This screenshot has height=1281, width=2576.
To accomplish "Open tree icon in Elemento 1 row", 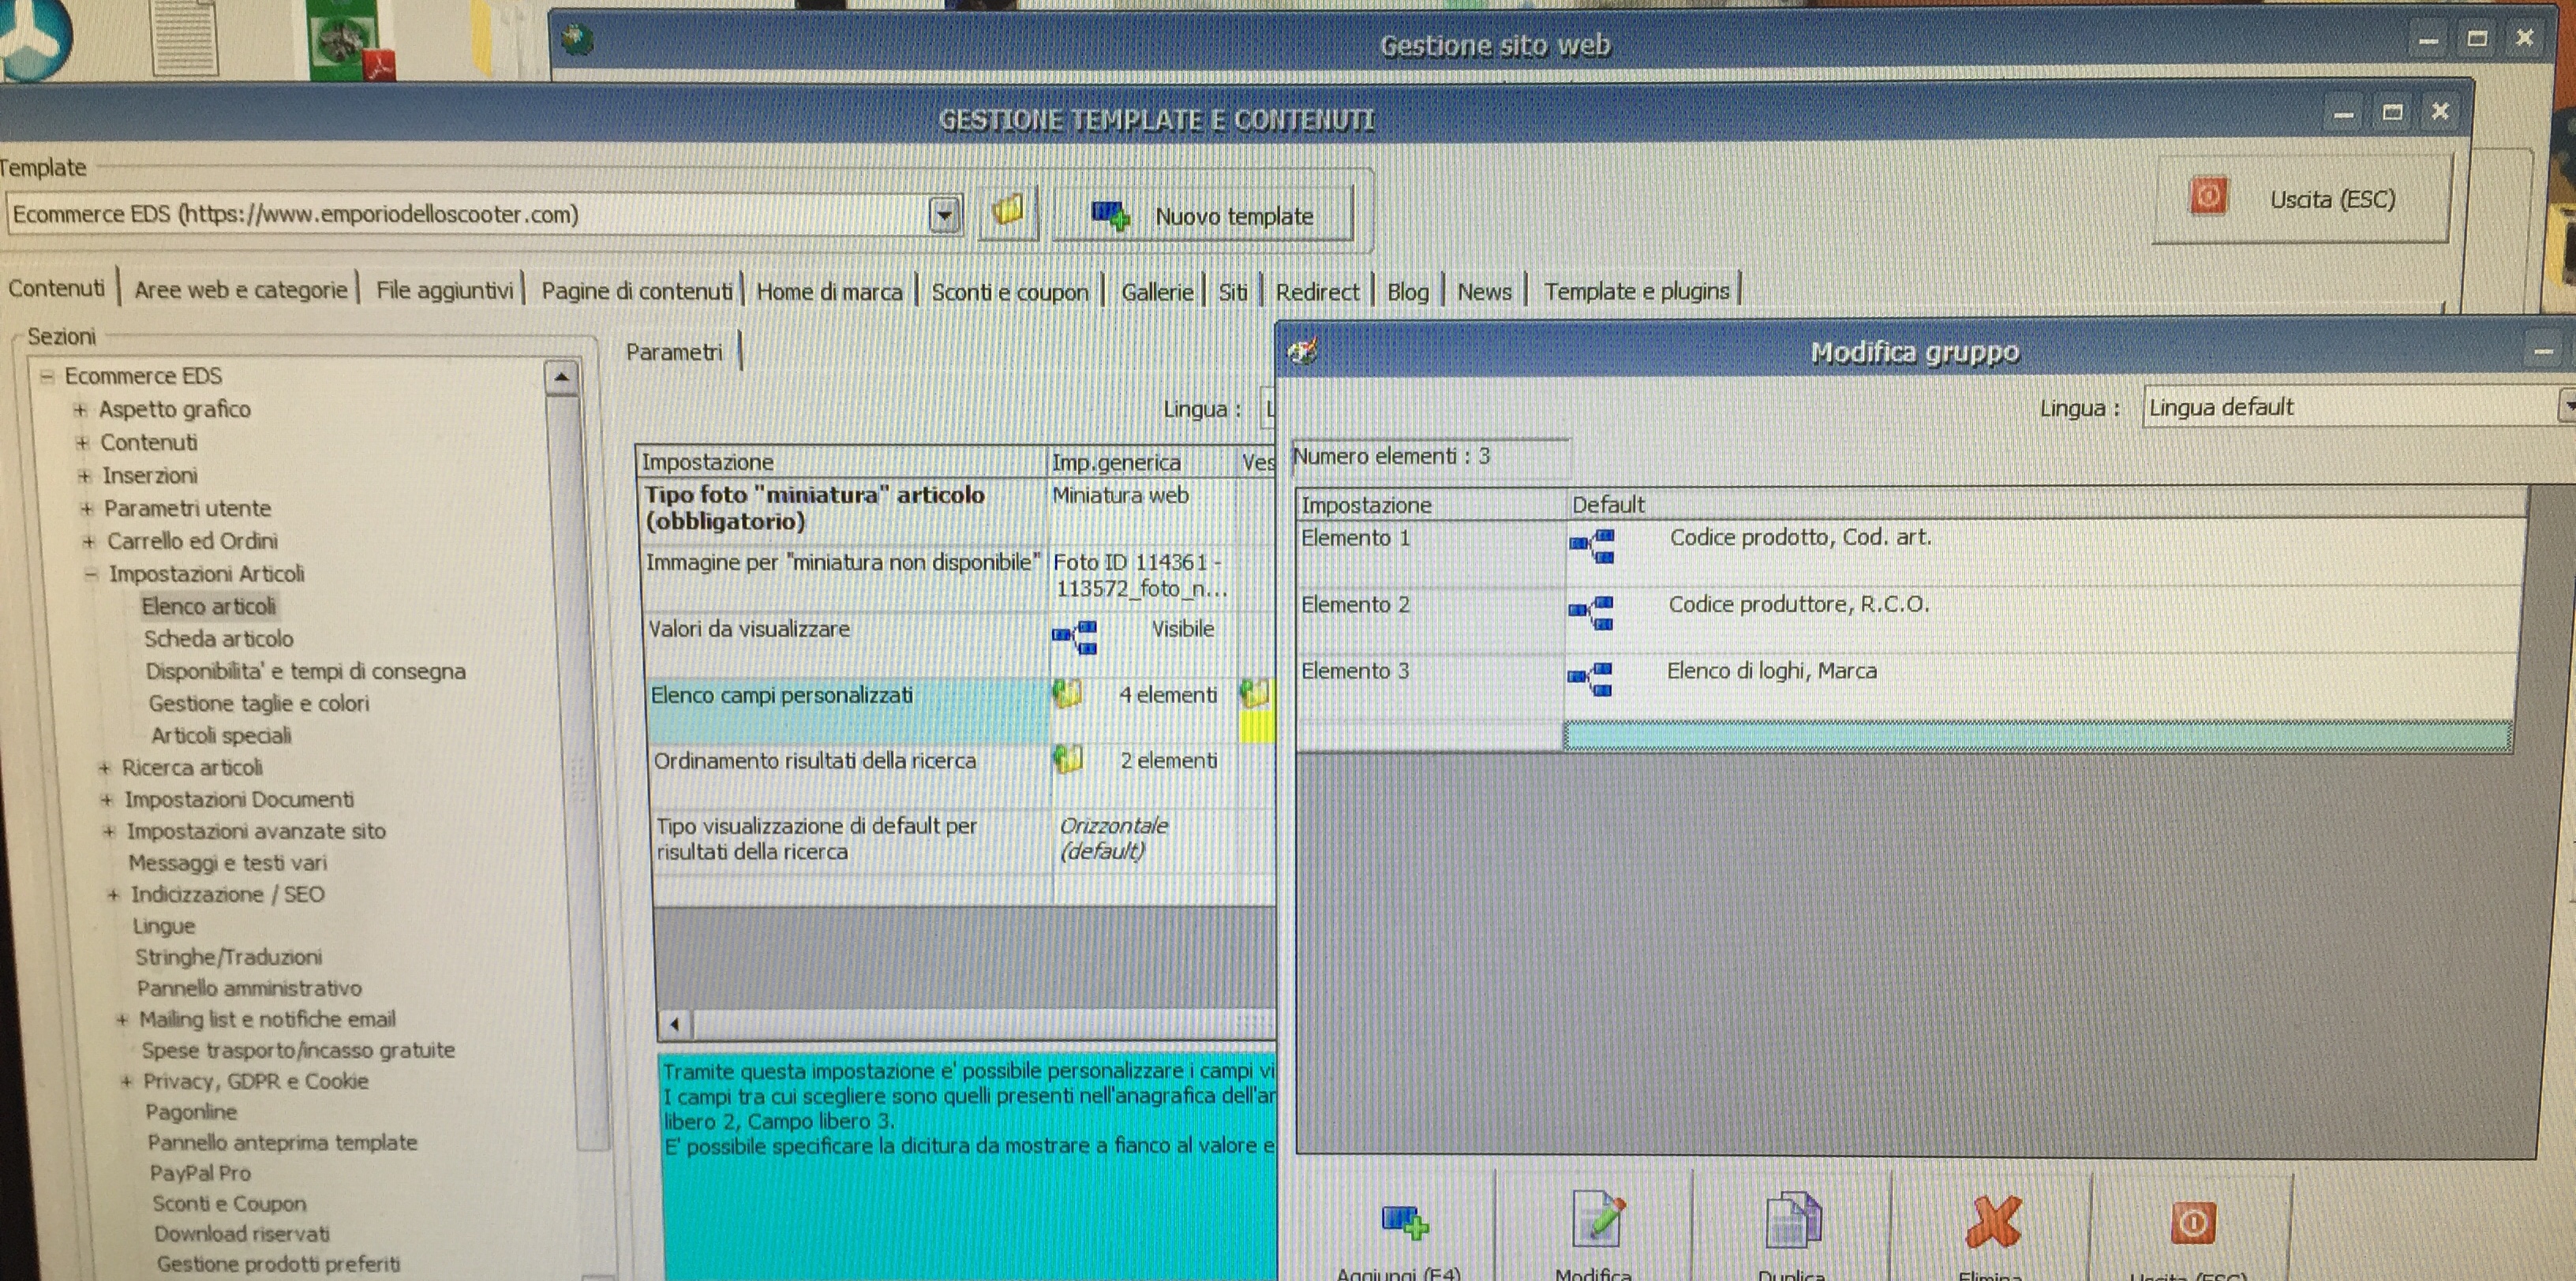I will tap(1591, 546).
